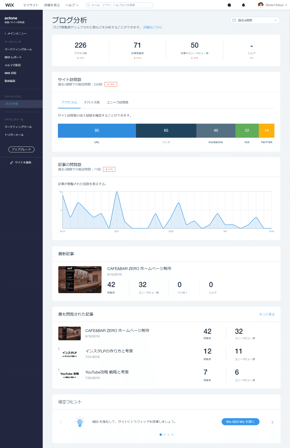Image resolution: width=290 pixels, height=448 pixels.
Task: Click Wix SEO Wiz を開く button
Action: (x=240, y=422)
